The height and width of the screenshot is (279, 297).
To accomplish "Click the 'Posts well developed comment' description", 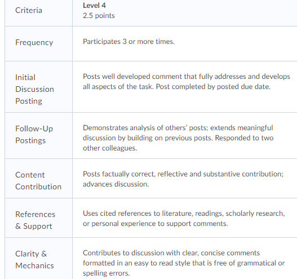I will pos(187,82).
